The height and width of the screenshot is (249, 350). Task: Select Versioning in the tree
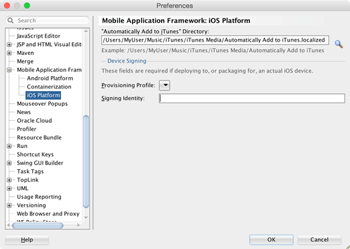point(31,205)
